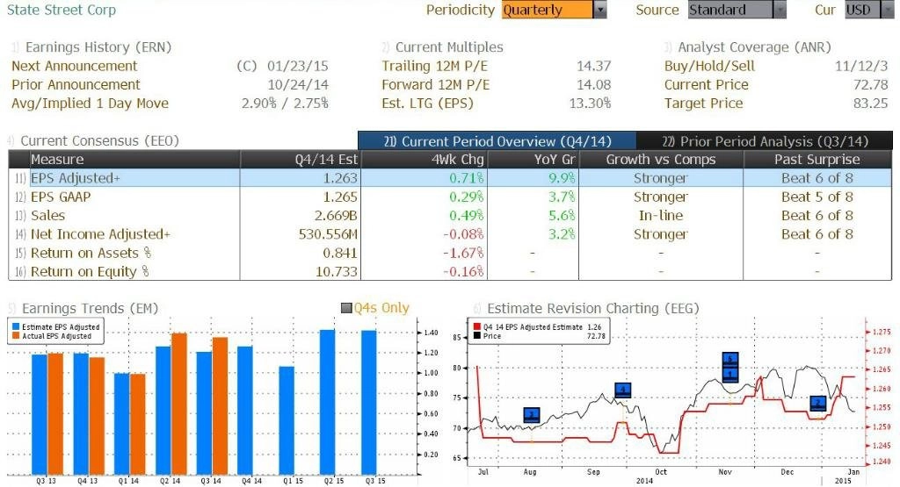Image resolution: width=900 pixels, height=487 pixels.
Task: Click the August event marker on chart
Action: [532, 415]
